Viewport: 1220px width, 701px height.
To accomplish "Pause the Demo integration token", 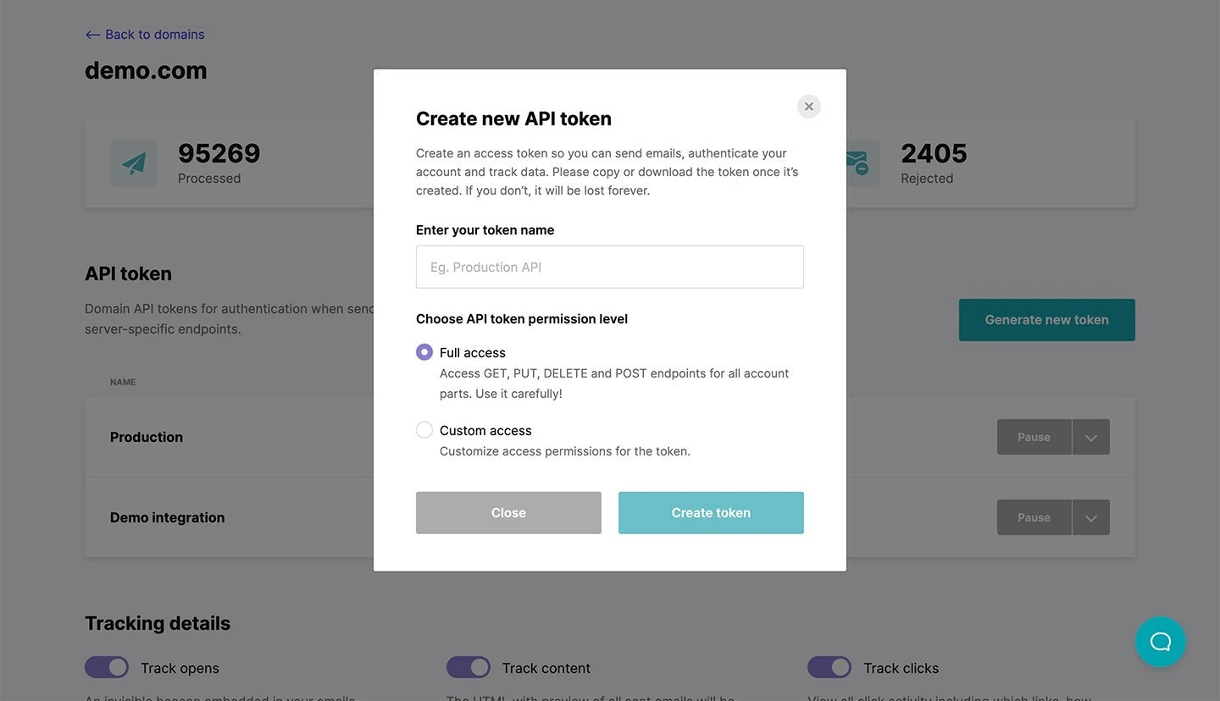I will pyautogui.click(x=1034, y=518).
